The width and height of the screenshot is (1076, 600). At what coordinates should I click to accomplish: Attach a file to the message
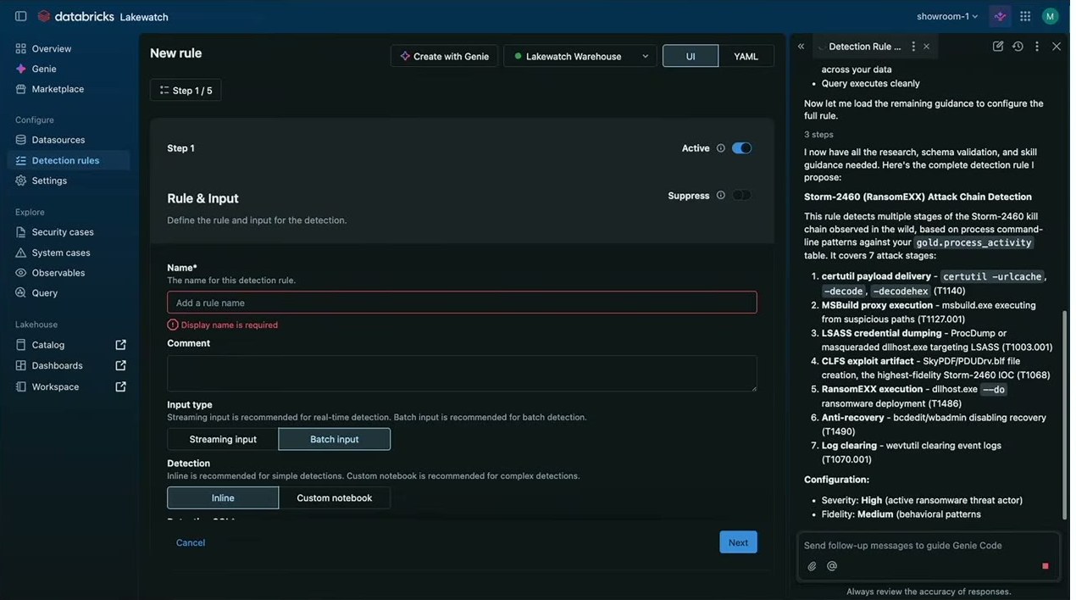812,566
